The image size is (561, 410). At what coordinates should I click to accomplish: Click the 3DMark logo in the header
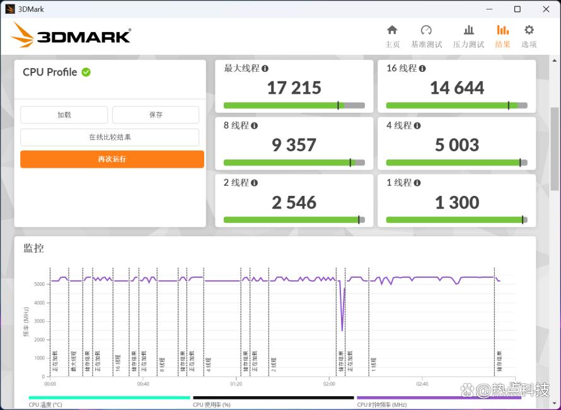71,35
